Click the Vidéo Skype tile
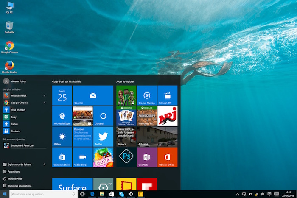The image size is (297, 198). tap(83, 157)
